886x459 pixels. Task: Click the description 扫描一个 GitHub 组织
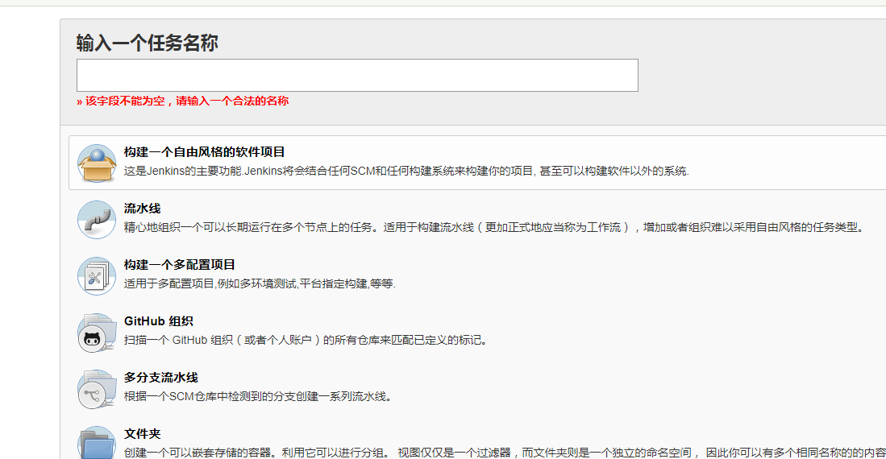click(306, 341)
